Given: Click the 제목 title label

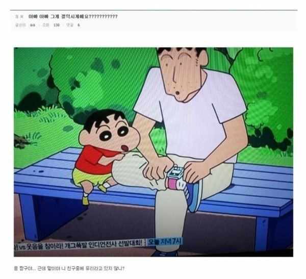Looking at the screenshot, I should 19,17.
